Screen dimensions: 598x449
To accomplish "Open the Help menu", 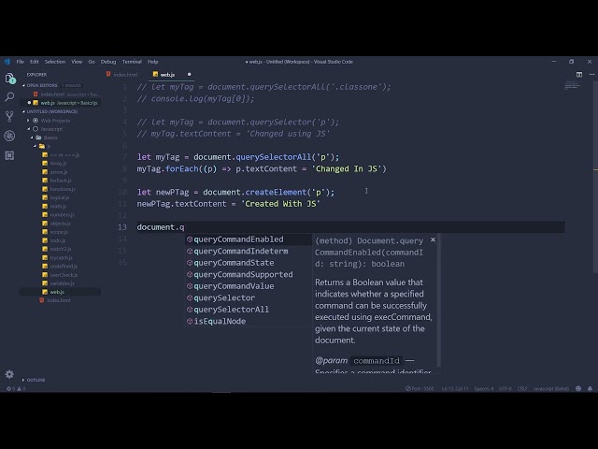I will pyautogui.click(x=153, y=62).
